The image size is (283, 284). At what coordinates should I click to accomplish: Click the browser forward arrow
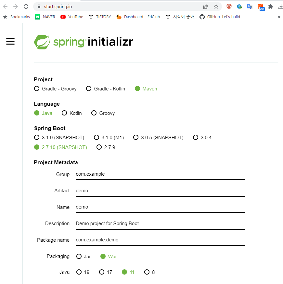point(16,7)
